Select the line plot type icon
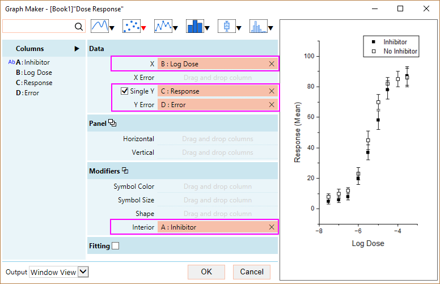This screenshot has height=284, width=440. pos(100,26)
